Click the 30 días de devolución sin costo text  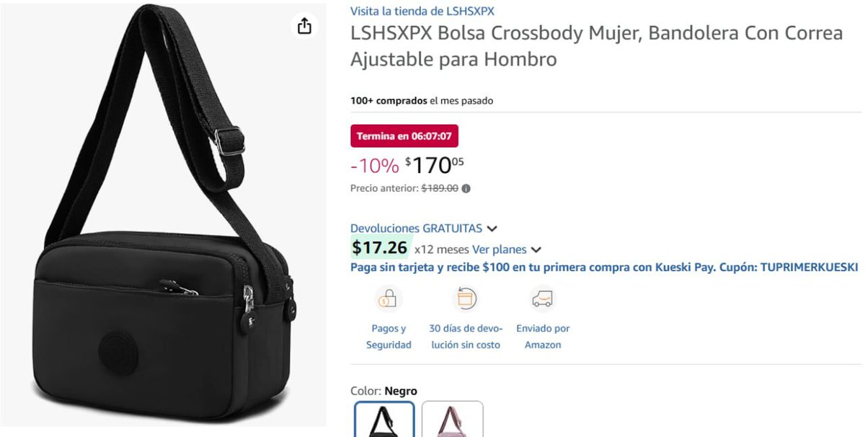pyautogui.click(x=466, y=337)
